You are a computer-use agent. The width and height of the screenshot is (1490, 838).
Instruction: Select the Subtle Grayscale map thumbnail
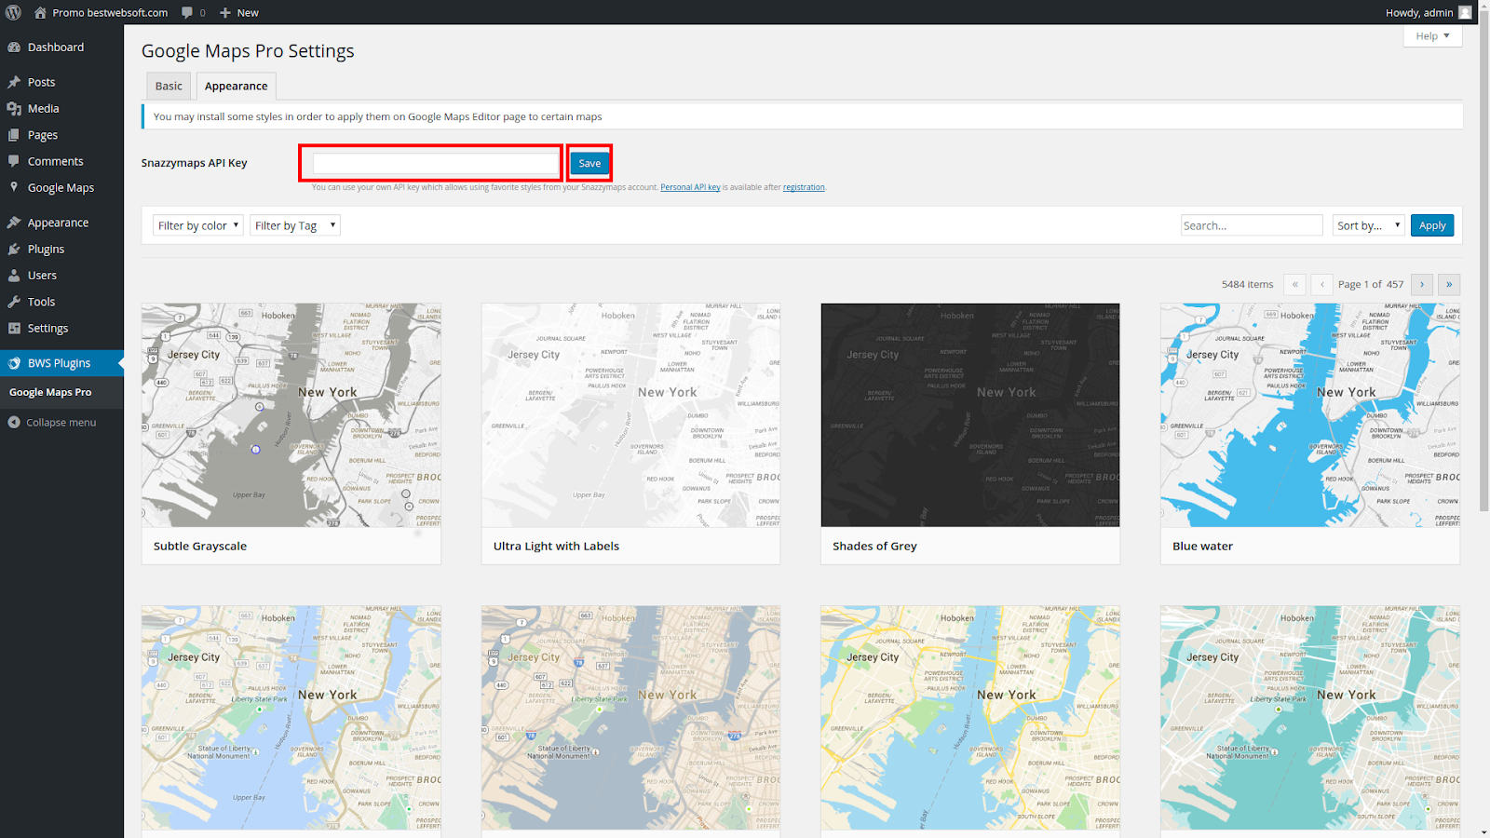tap(291, 415)
